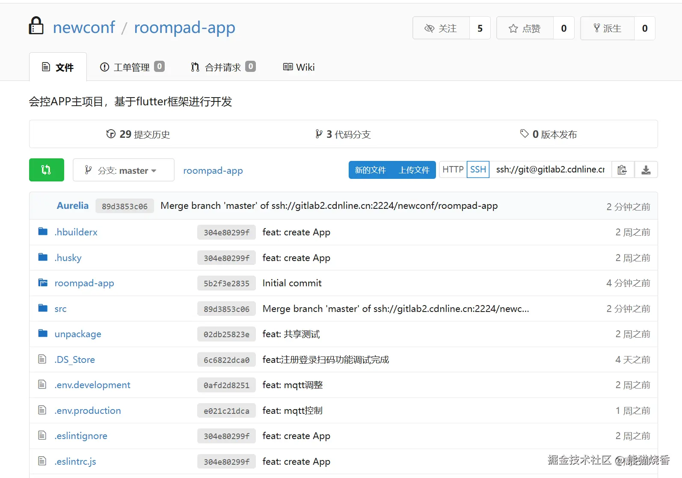
Task: Open the forks count next to 派生
Action: (645, 28)
